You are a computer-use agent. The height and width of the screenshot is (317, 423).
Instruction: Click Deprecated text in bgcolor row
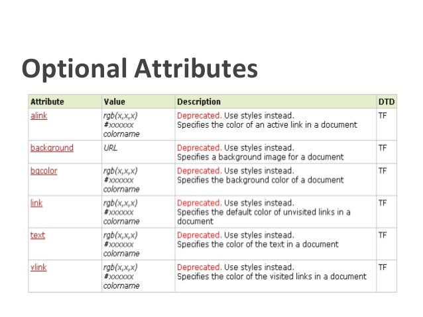(x=198, y=171)
